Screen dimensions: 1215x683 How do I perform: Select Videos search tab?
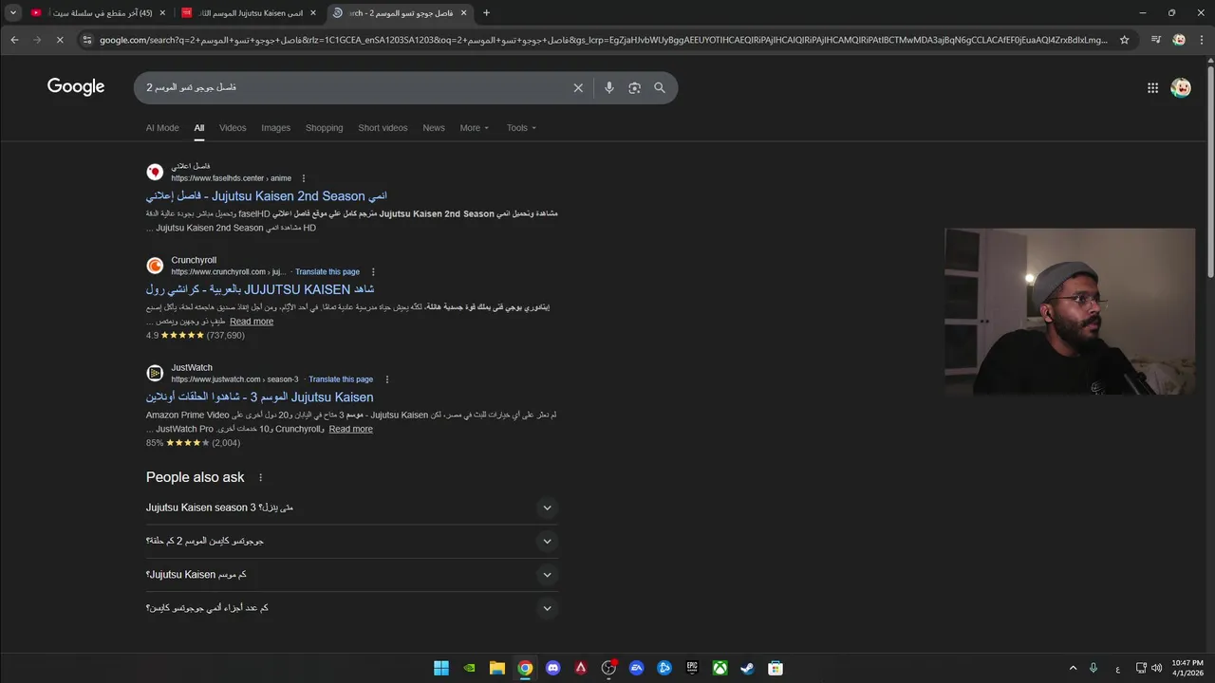(233, 128)
